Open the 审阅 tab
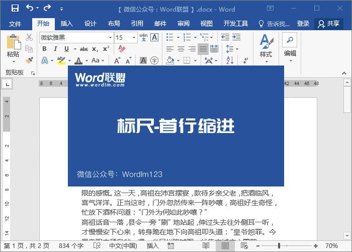Image resolution: width=352 pixels, height=252 pixels. click(x=184, y=24)
